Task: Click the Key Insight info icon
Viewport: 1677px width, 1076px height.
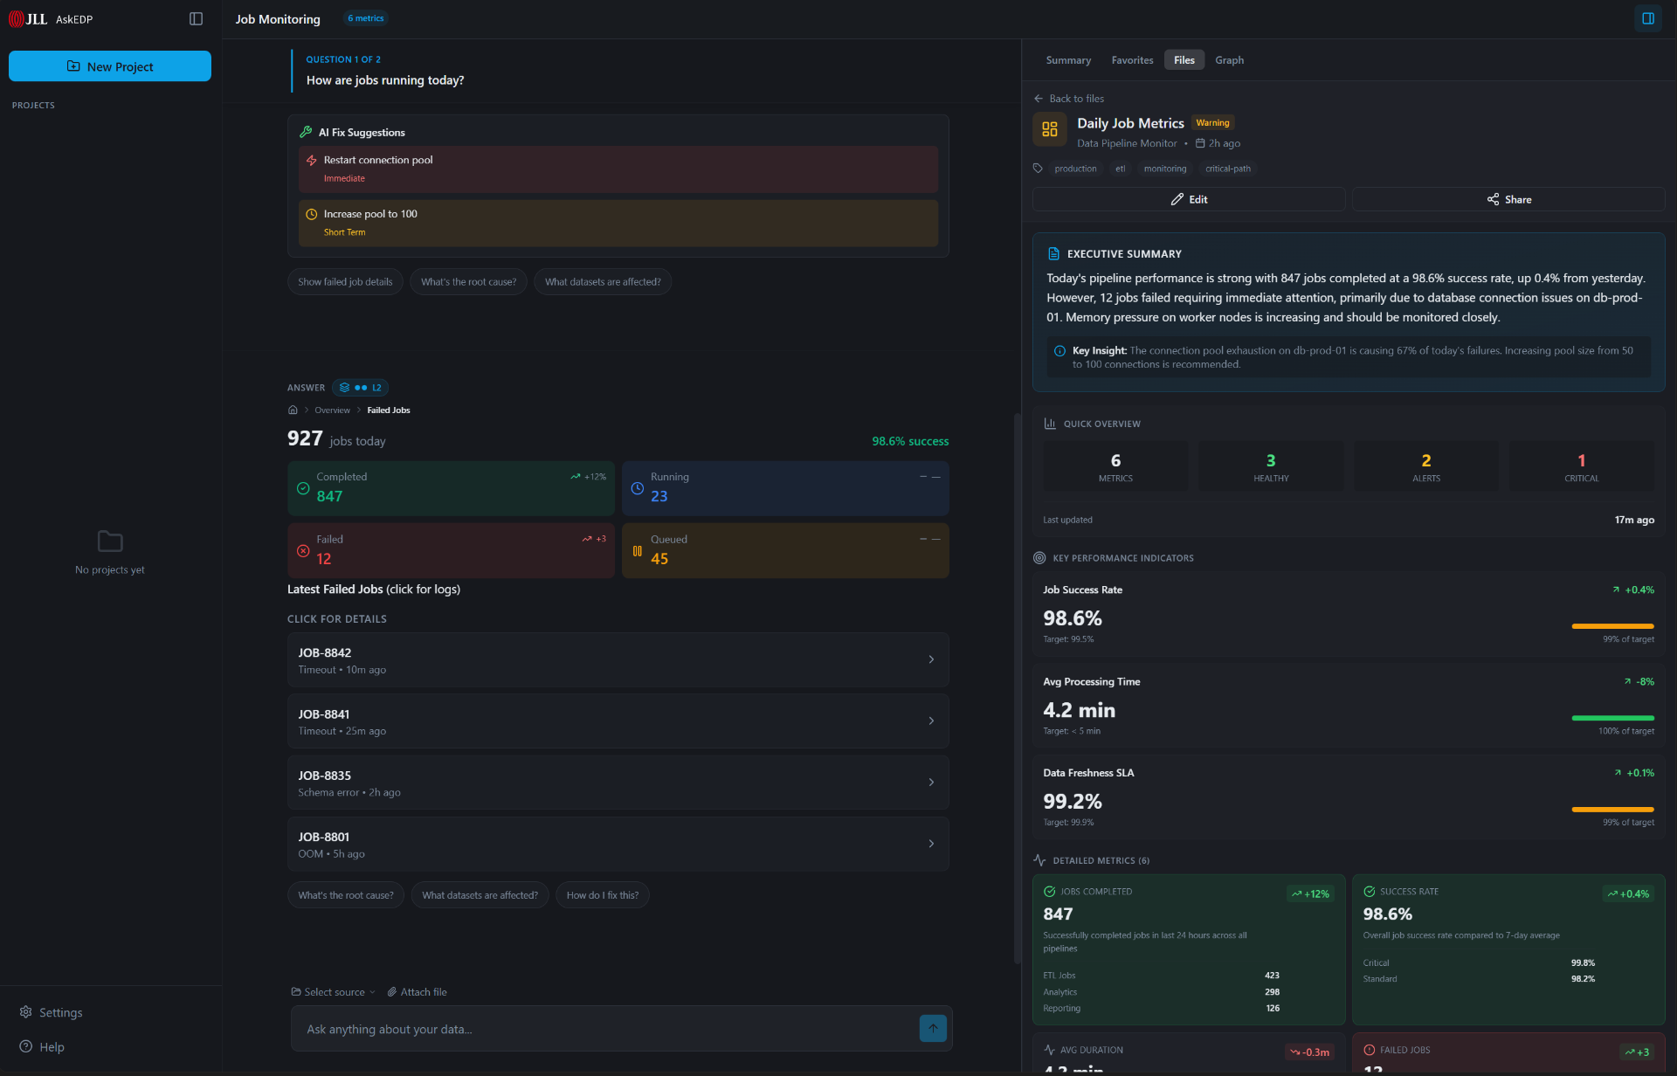Action: (x=1059, y=350)
